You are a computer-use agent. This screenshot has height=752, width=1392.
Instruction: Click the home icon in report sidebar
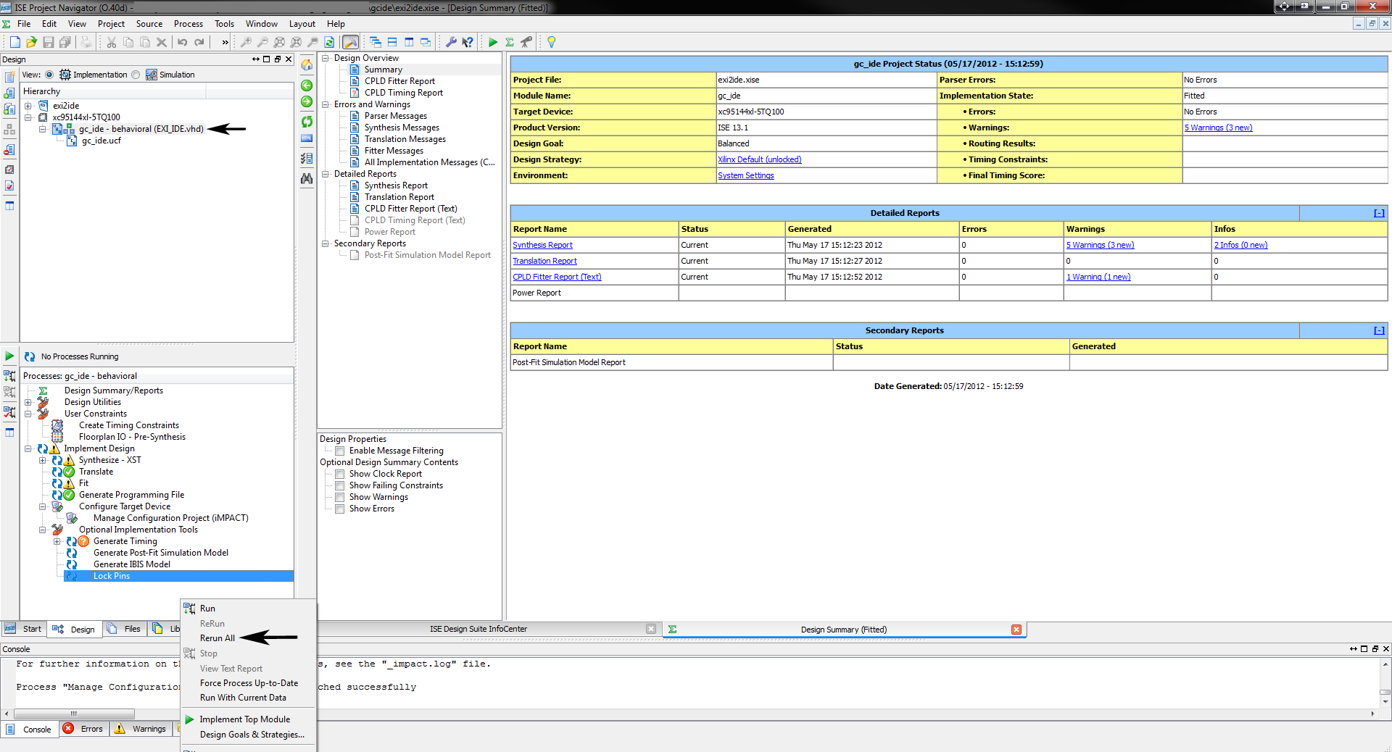coord(307,65)
